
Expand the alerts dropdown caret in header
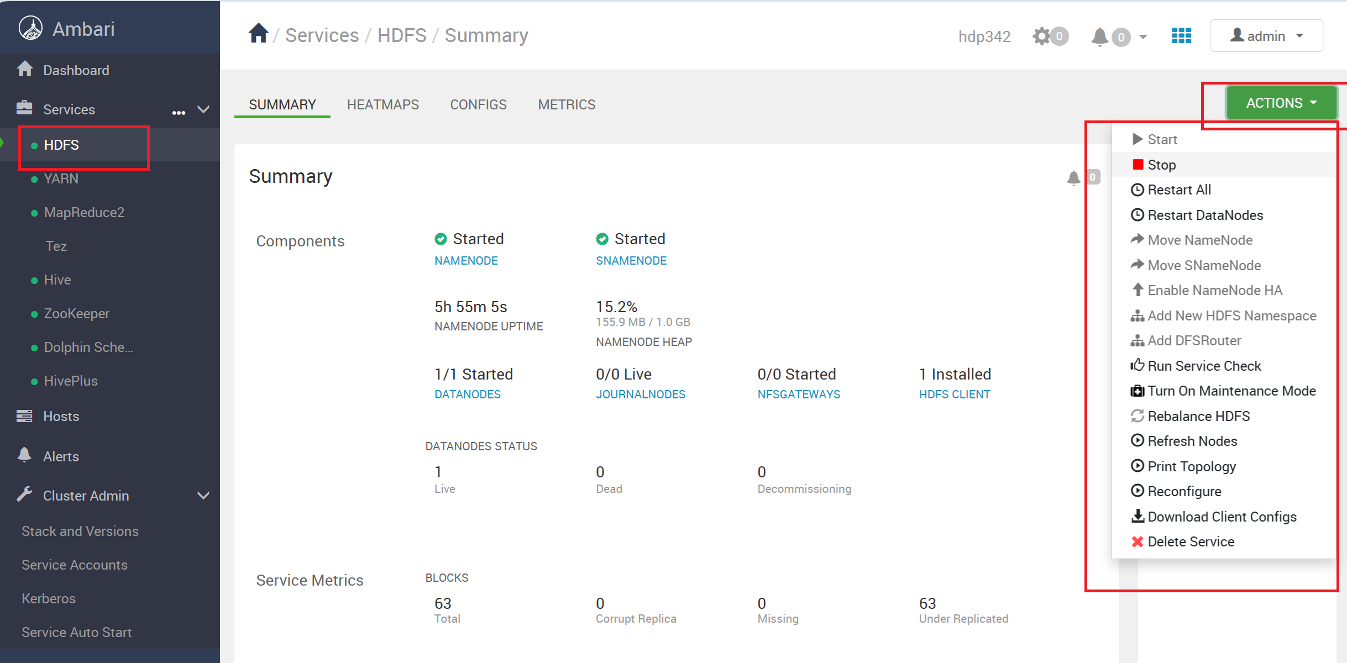pos(1143,37)
